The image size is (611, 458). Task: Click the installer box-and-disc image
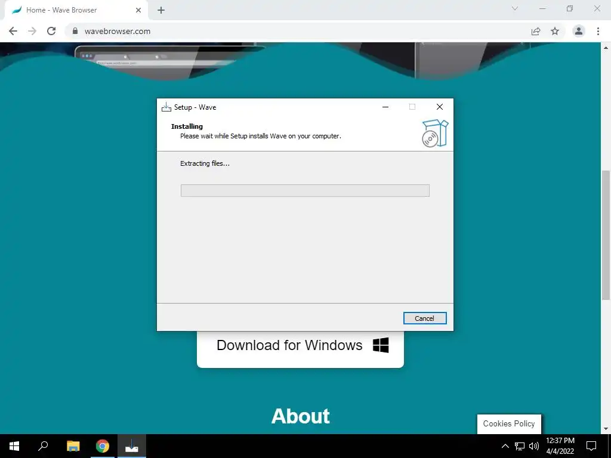point(435,133)
